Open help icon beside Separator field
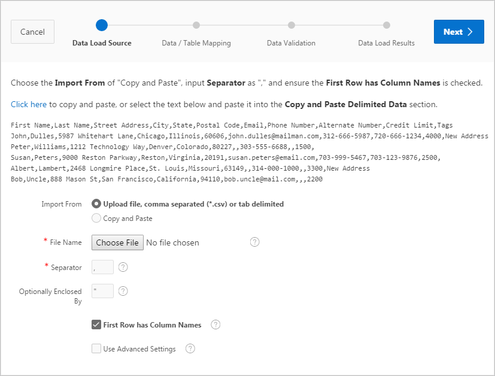The image size is (495, 376). [123, 267]
